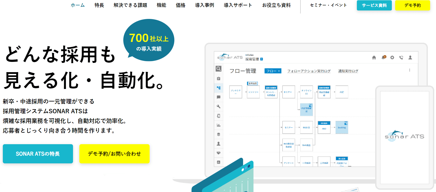
Task: Open the user account icon in the header
Action: [x=410, y=58]
